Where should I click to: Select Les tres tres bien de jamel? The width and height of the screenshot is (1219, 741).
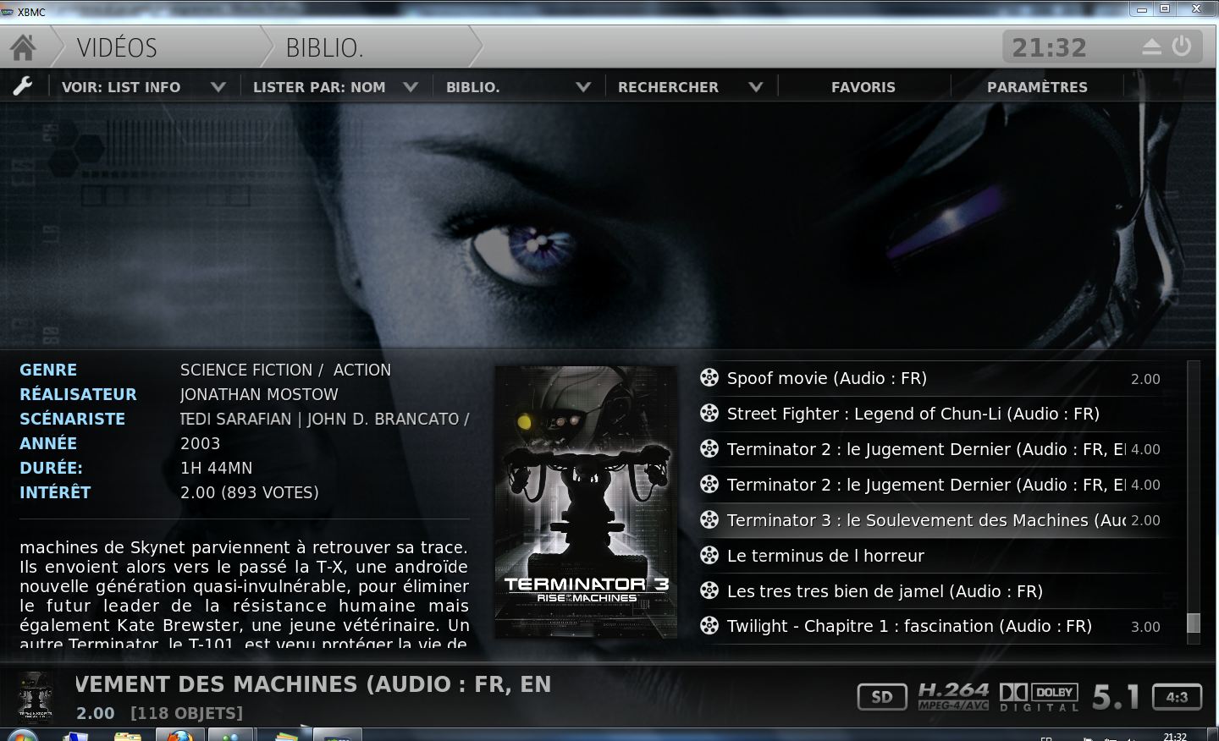[885, 591]
